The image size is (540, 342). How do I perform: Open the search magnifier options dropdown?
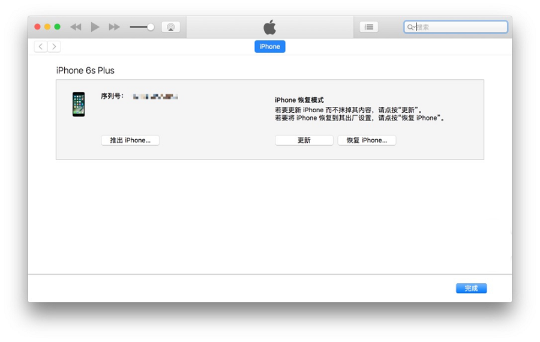411,27
